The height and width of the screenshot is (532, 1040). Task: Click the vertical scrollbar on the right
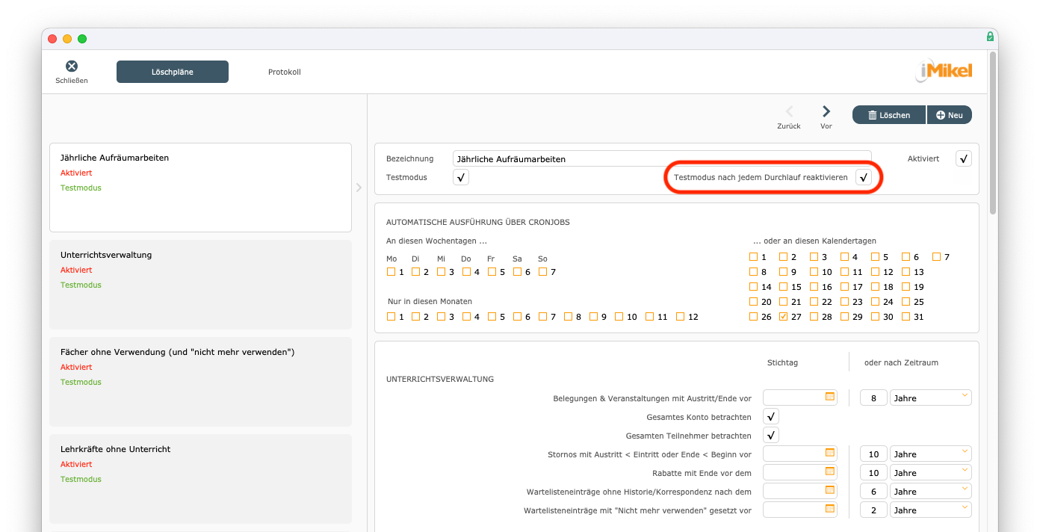(992, 134)
